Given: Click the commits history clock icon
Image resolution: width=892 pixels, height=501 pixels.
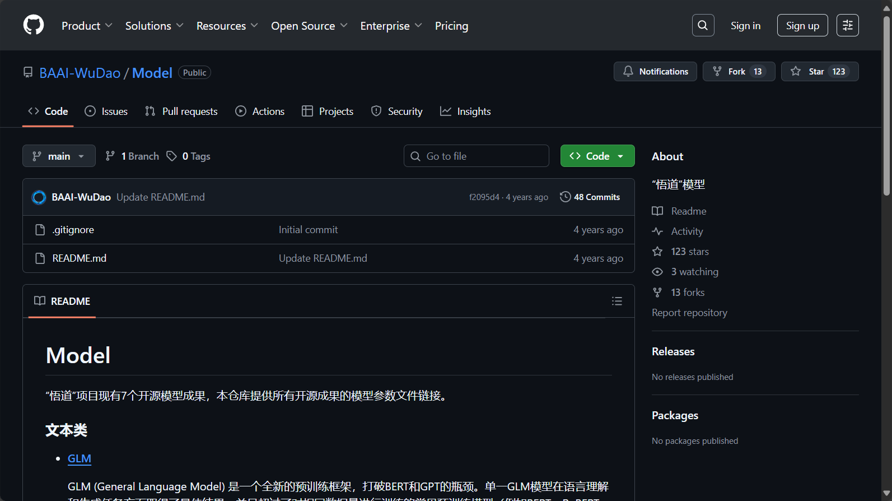Looking at the screenshot, I should [565, 197].
